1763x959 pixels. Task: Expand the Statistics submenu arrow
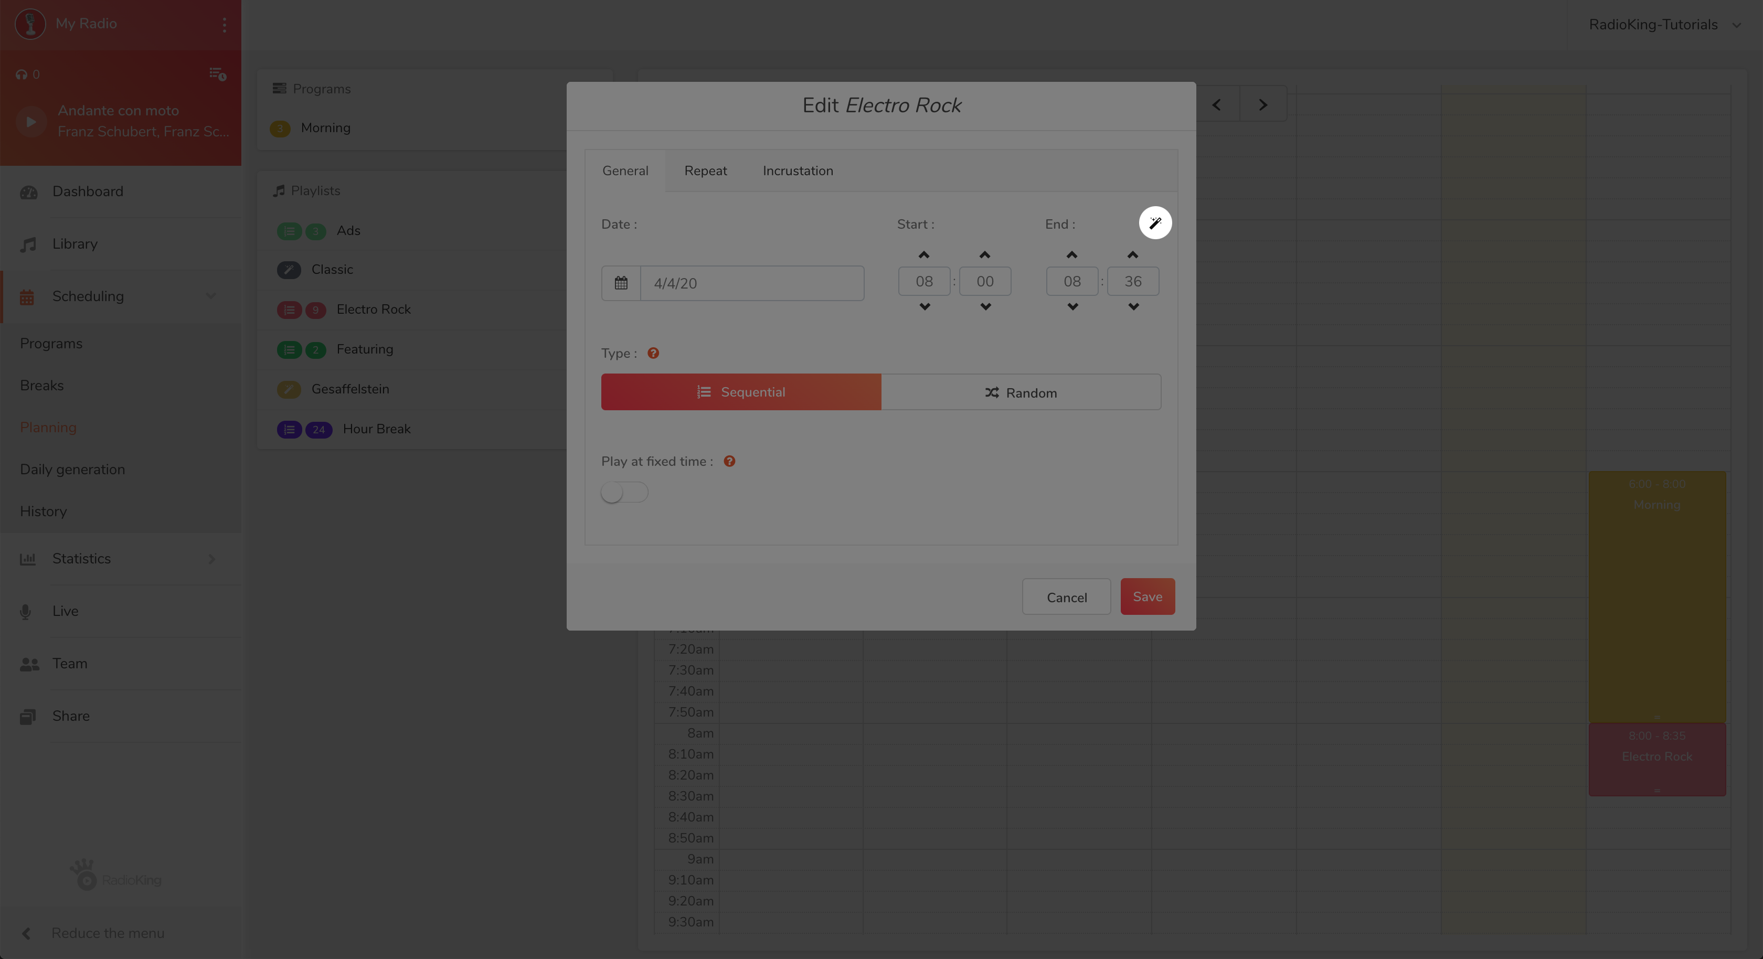click(x=211, y=559)
